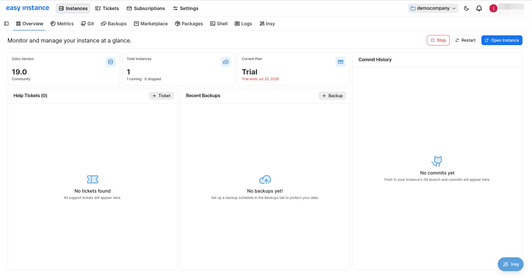Click the '1 running · 0 stopped' text
Viewport: 532px width, 278px height.
[144, 79]
